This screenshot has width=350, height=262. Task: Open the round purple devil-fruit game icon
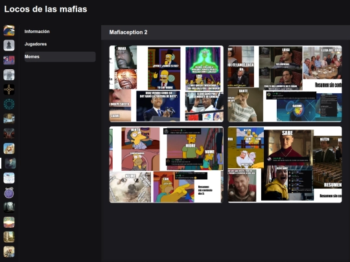[x=9, y=193]
